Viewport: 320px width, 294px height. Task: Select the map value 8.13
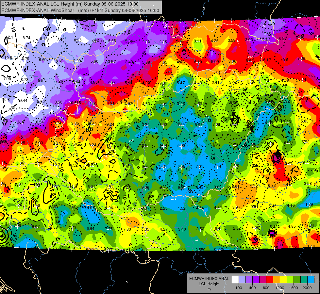[x=44, y=39]
